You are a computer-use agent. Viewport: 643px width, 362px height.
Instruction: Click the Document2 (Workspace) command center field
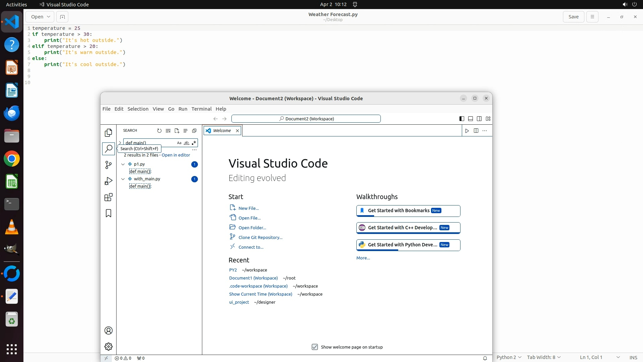coord(306,119)
